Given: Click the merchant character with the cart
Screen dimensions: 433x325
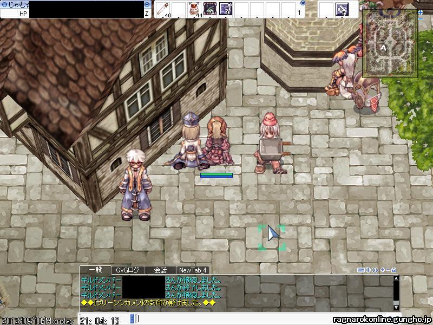Looking at the screenshot, I should tap(271, 143).
